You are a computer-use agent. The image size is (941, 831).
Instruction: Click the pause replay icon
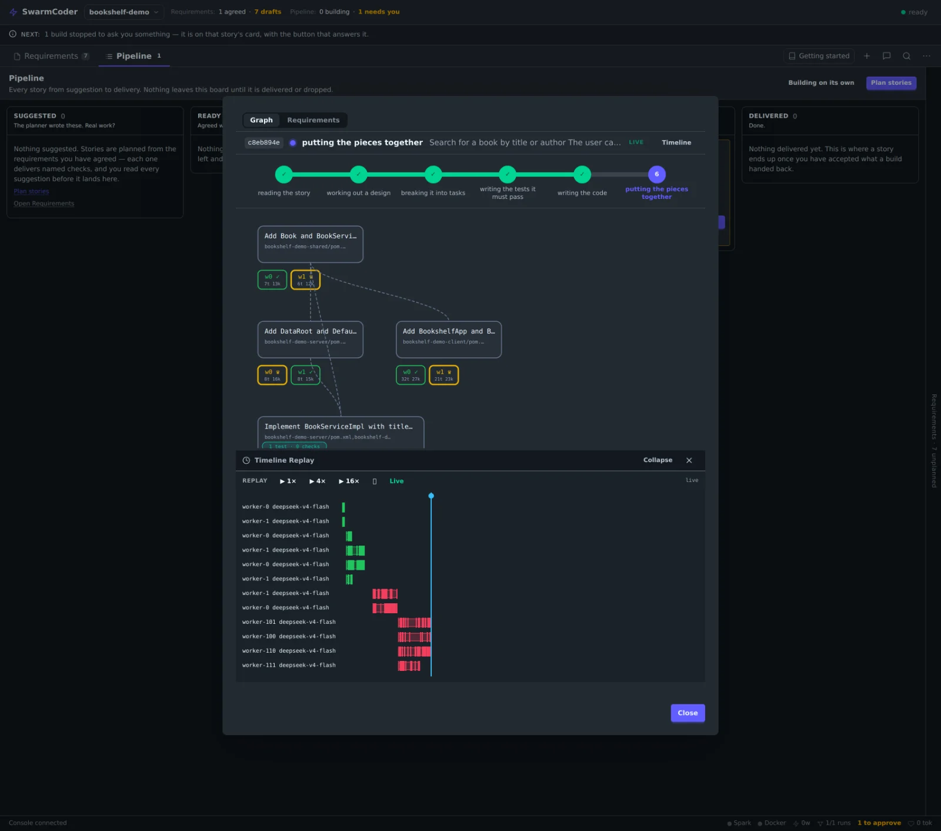(x=375, y=481)
